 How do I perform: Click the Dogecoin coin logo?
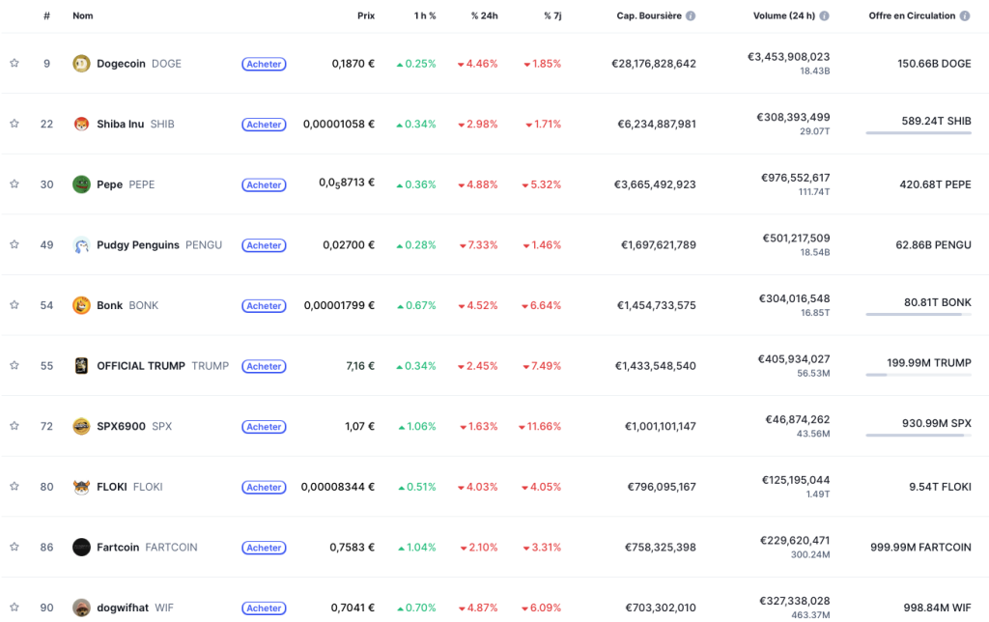click(81, 64)
